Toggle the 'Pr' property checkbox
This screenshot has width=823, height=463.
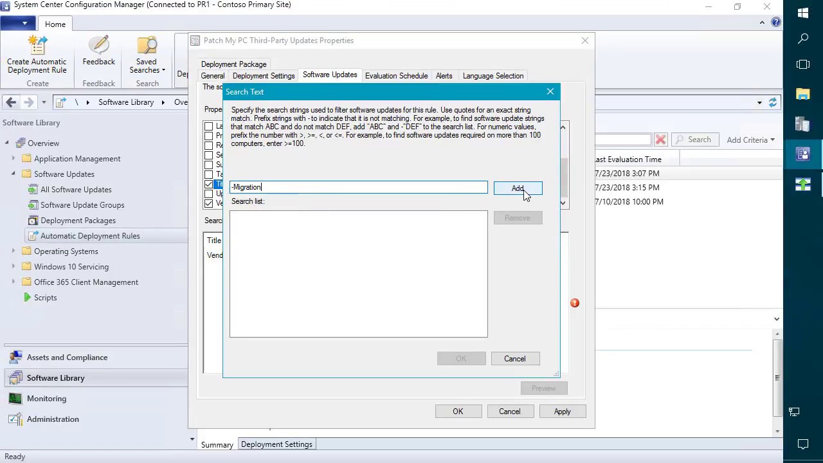(208, 136)
